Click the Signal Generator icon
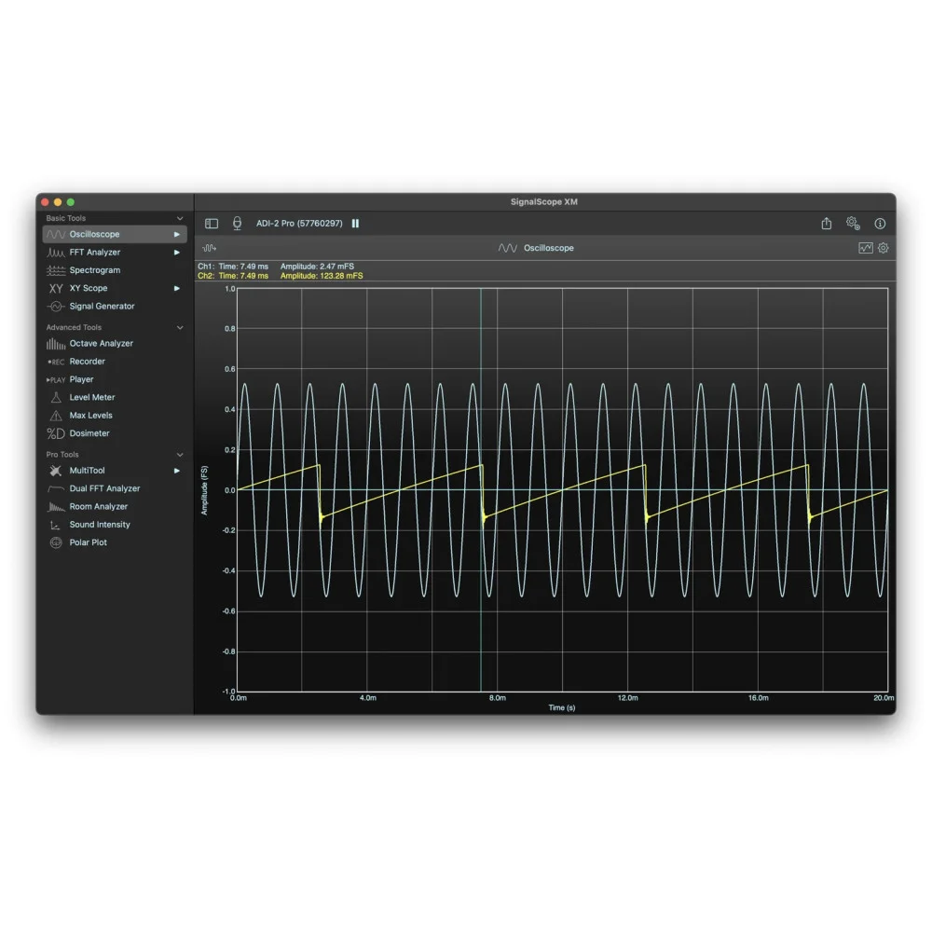 click(56, 306)
